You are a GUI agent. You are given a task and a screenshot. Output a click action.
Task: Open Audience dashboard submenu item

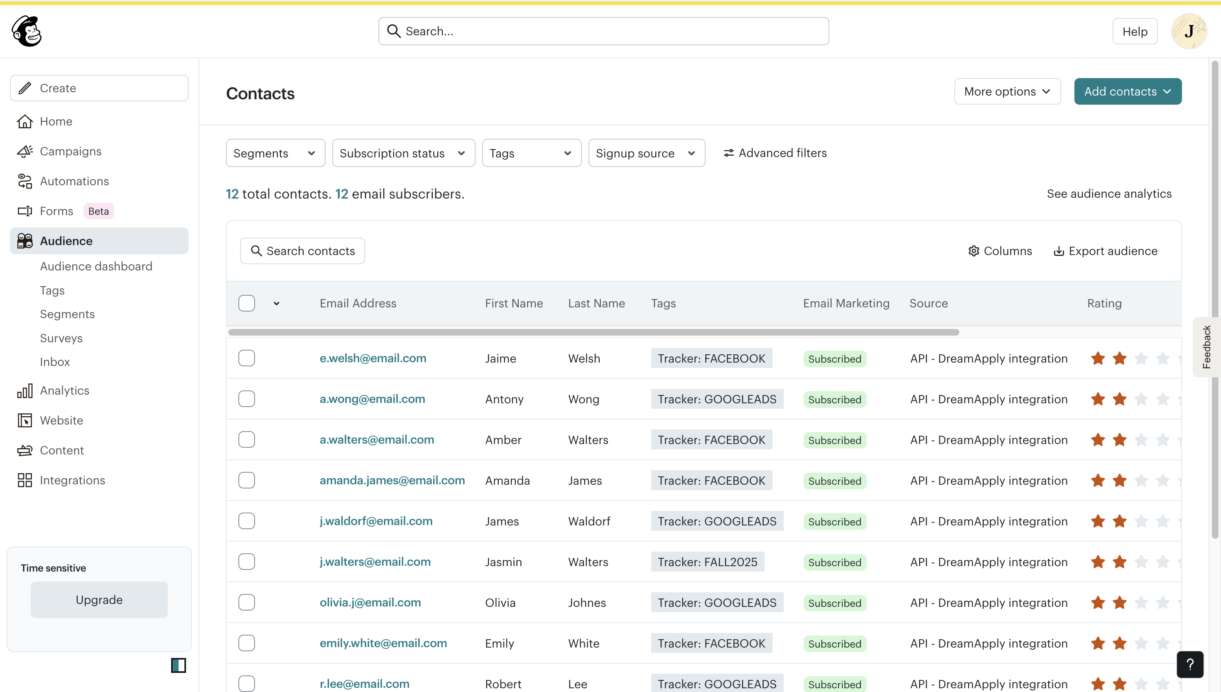point(96,266)
